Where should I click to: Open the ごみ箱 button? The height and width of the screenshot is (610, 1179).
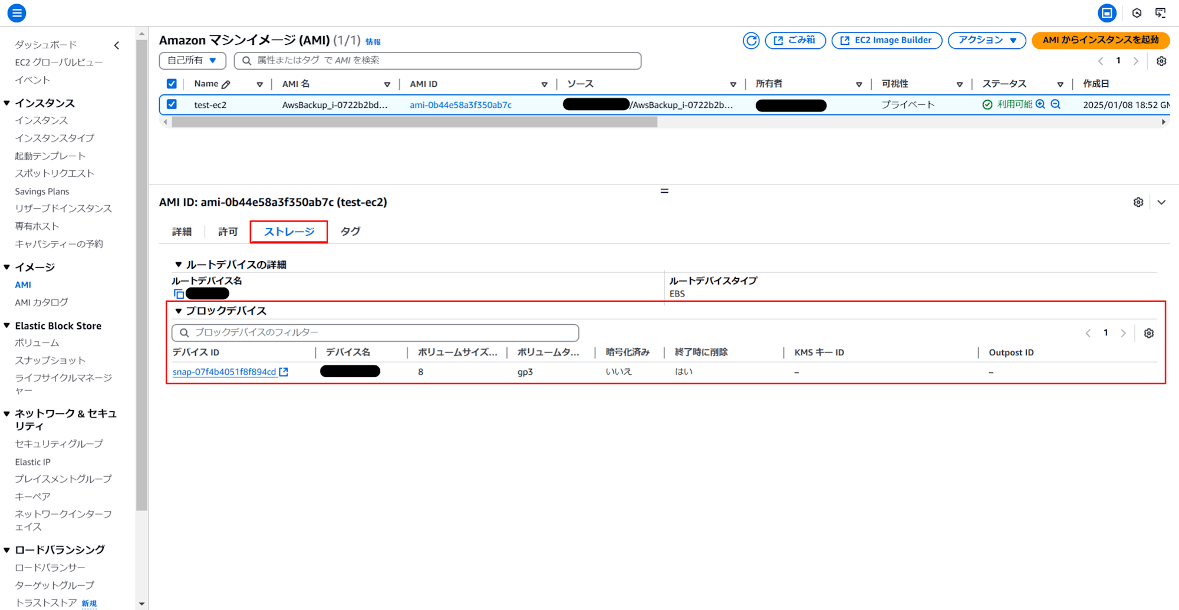click(795, 40)
